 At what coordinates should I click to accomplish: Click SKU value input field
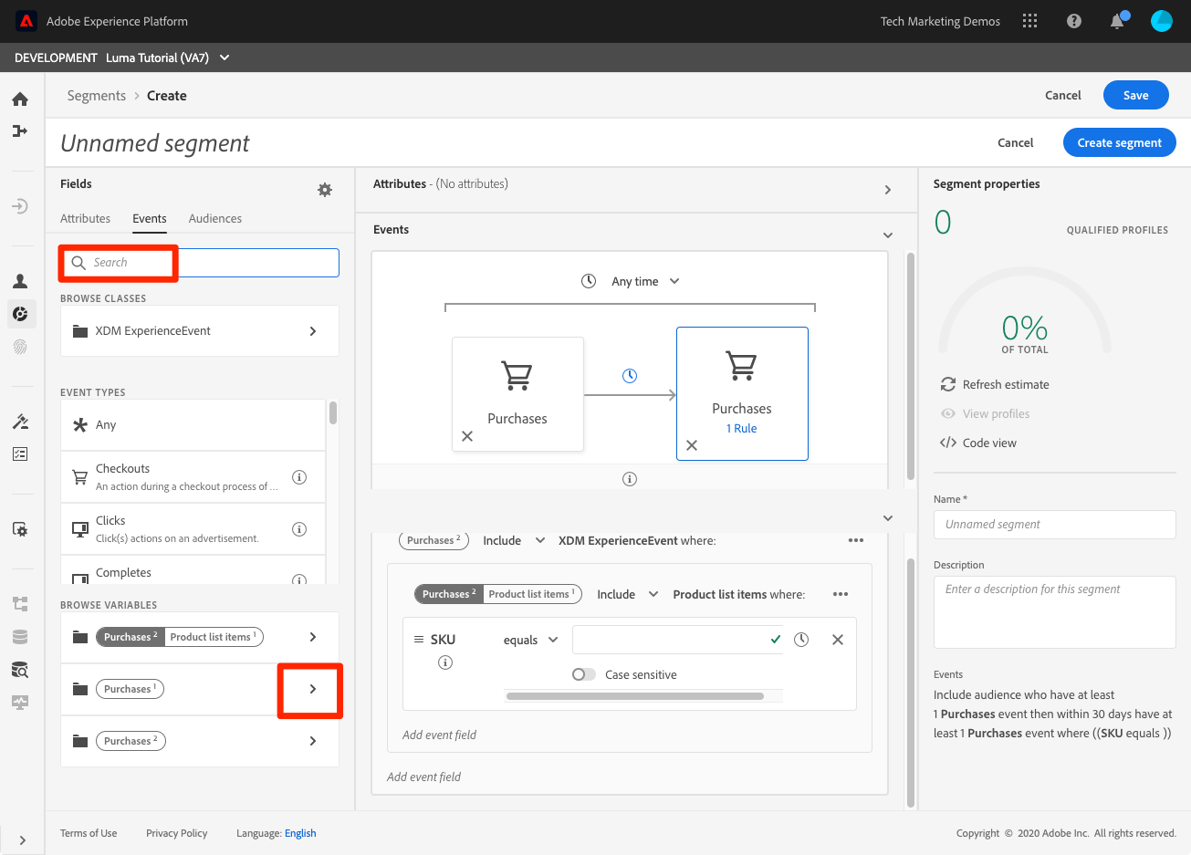[678, 640]
